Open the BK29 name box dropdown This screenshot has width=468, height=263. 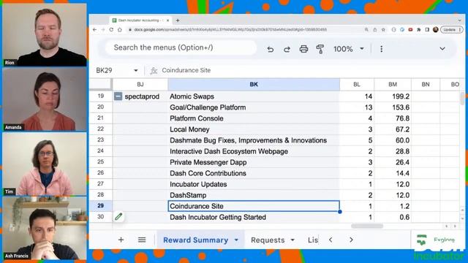coord(136,71)
